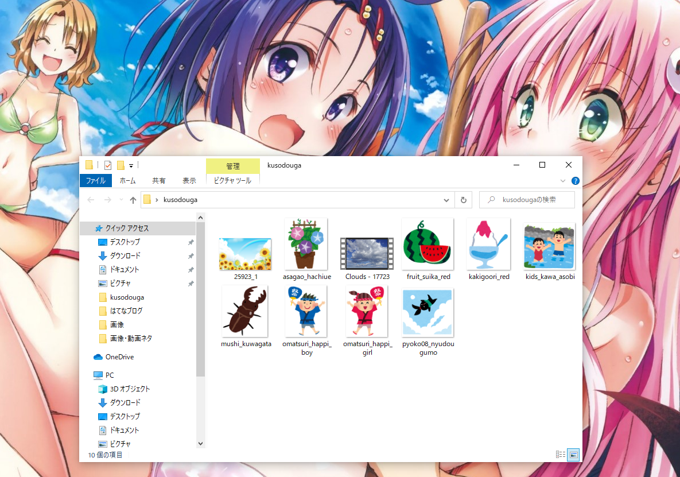The width and height of the screenshot is (680, 477).
Task: Select the 表示 ribbon tab
Action: tap(189, 180)
